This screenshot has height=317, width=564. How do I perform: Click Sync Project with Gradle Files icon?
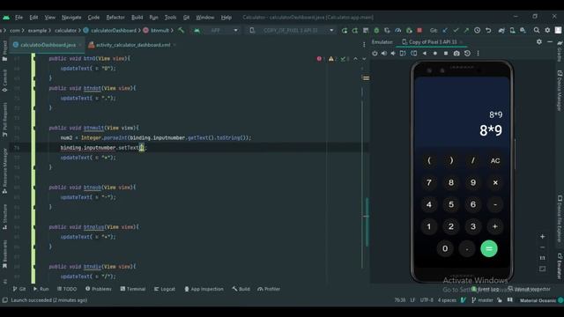pos(501,31)
